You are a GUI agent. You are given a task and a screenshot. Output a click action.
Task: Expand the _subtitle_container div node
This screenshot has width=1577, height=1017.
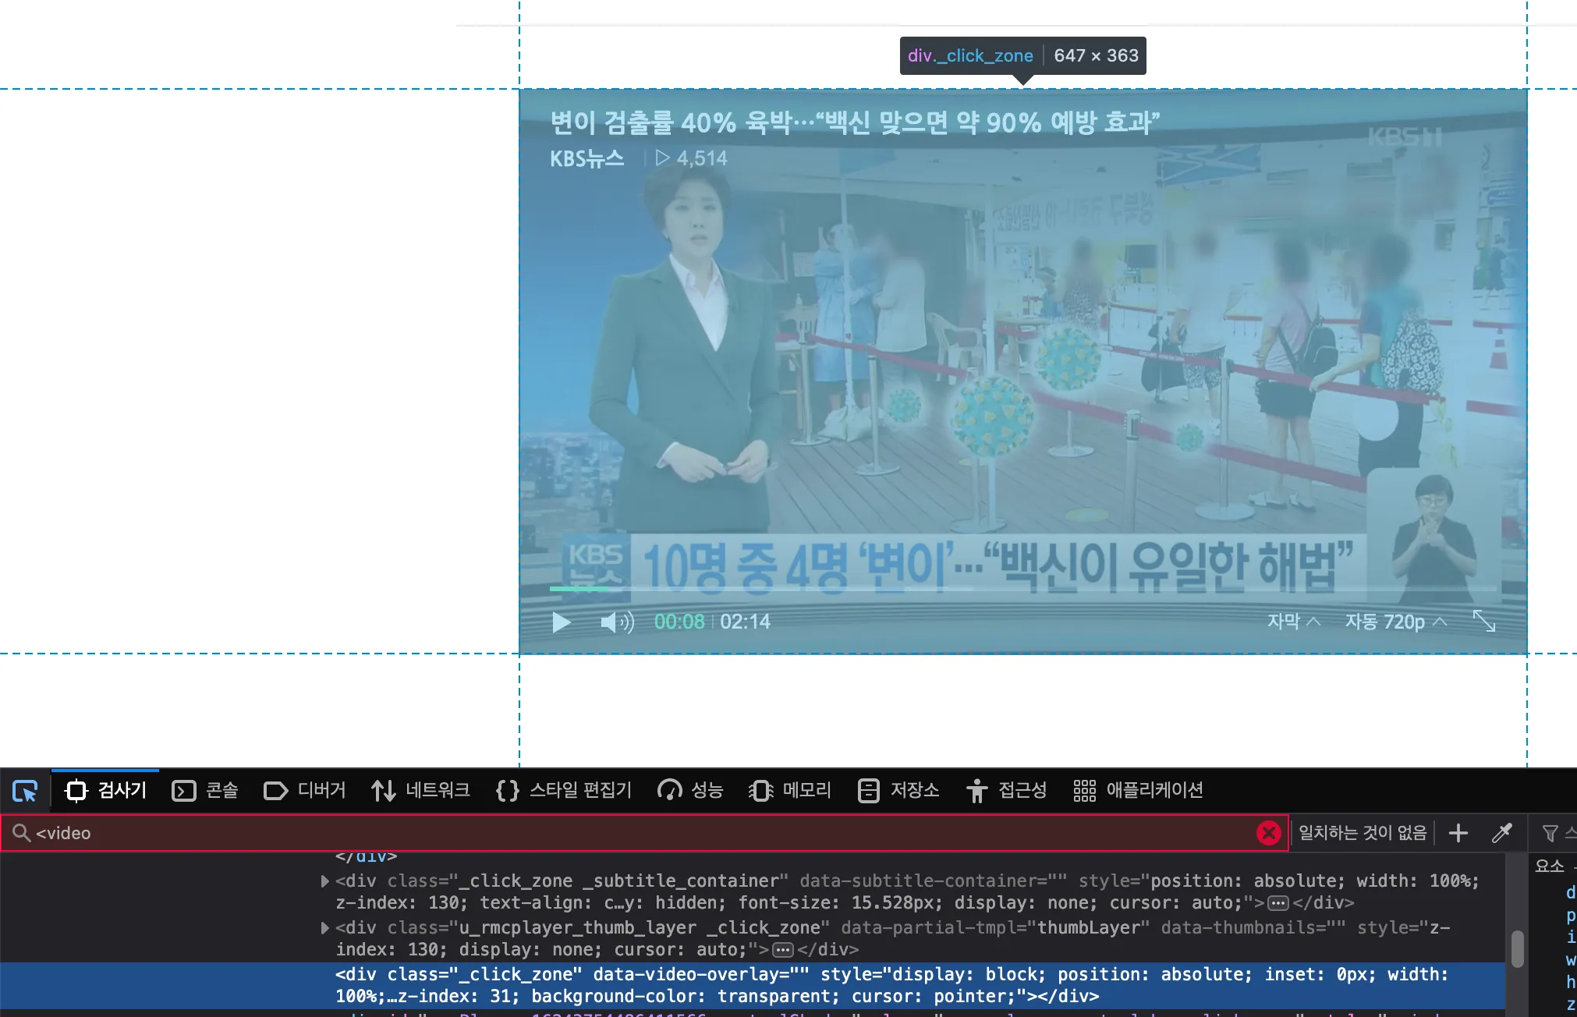click(324, 882)
